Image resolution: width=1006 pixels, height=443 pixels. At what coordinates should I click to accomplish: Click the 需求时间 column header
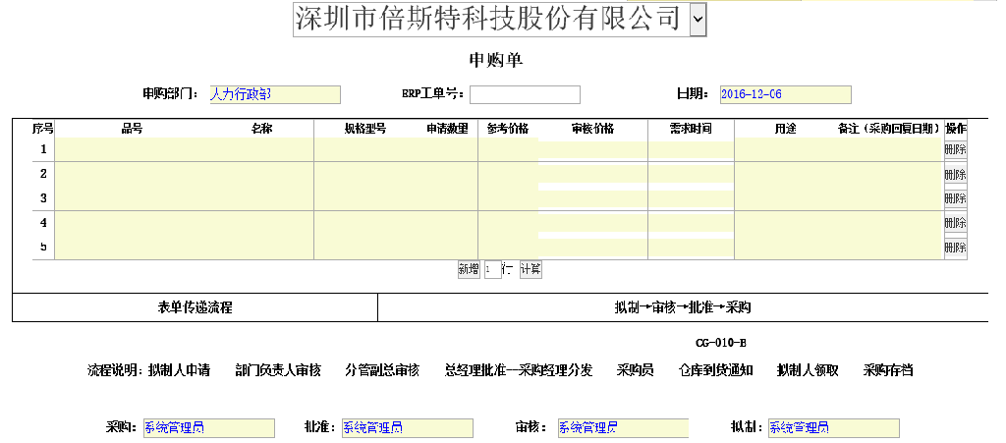(691, 129)
